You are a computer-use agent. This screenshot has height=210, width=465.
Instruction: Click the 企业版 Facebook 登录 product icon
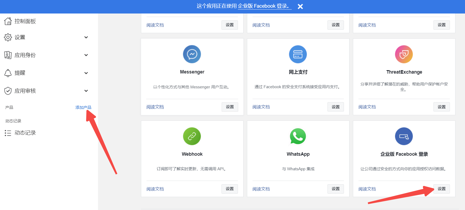pos(404,136)
